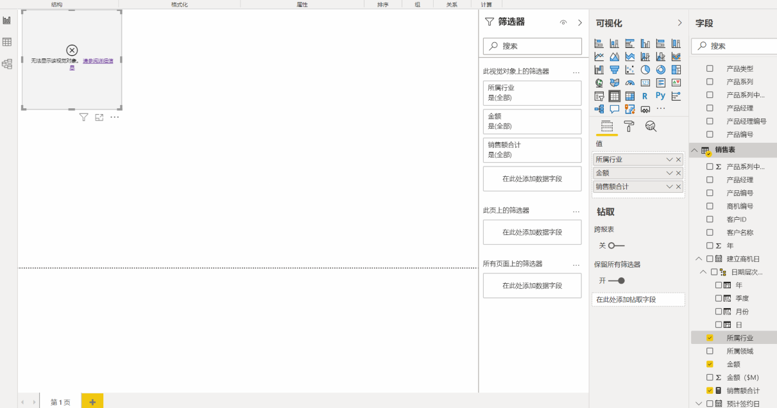Open dropdown for 销售额合计 value well

click(x=670, y=186)
